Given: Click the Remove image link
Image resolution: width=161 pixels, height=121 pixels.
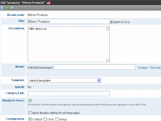Looking at the screenshot, I should [x=155, y=68].
